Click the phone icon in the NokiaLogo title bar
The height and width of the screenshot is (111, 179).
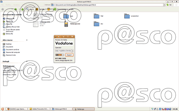click(x=55, y=37)
